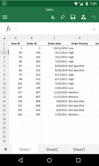Tap the Android recent apps button
99x166 pixels.
click(x=78, y=160)
